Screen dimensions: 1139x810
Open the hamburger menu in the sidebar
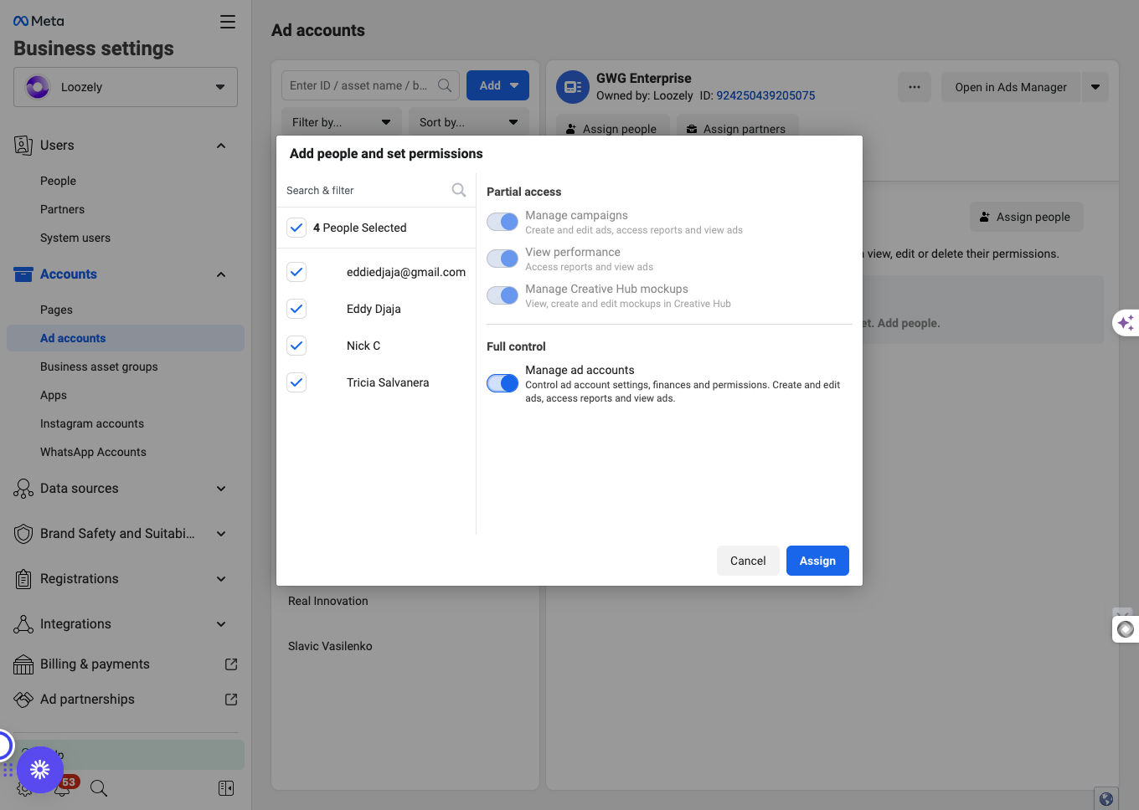[x=228, y=22]
